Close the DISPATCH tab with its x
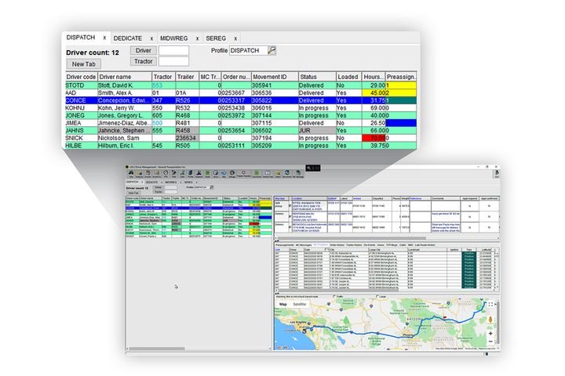The width and height of the screenshot is (565, 376). click(x=104, y=38)
